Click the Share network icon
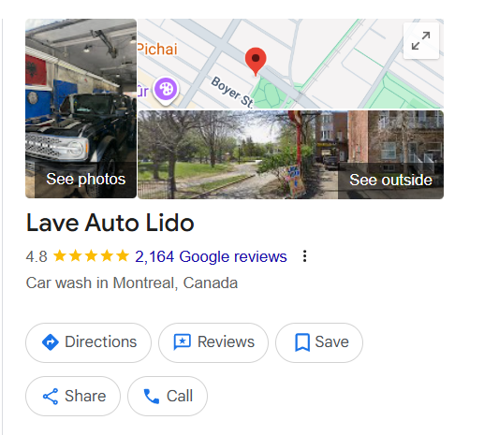The image size is (484, 435). (x=51, y=397)
